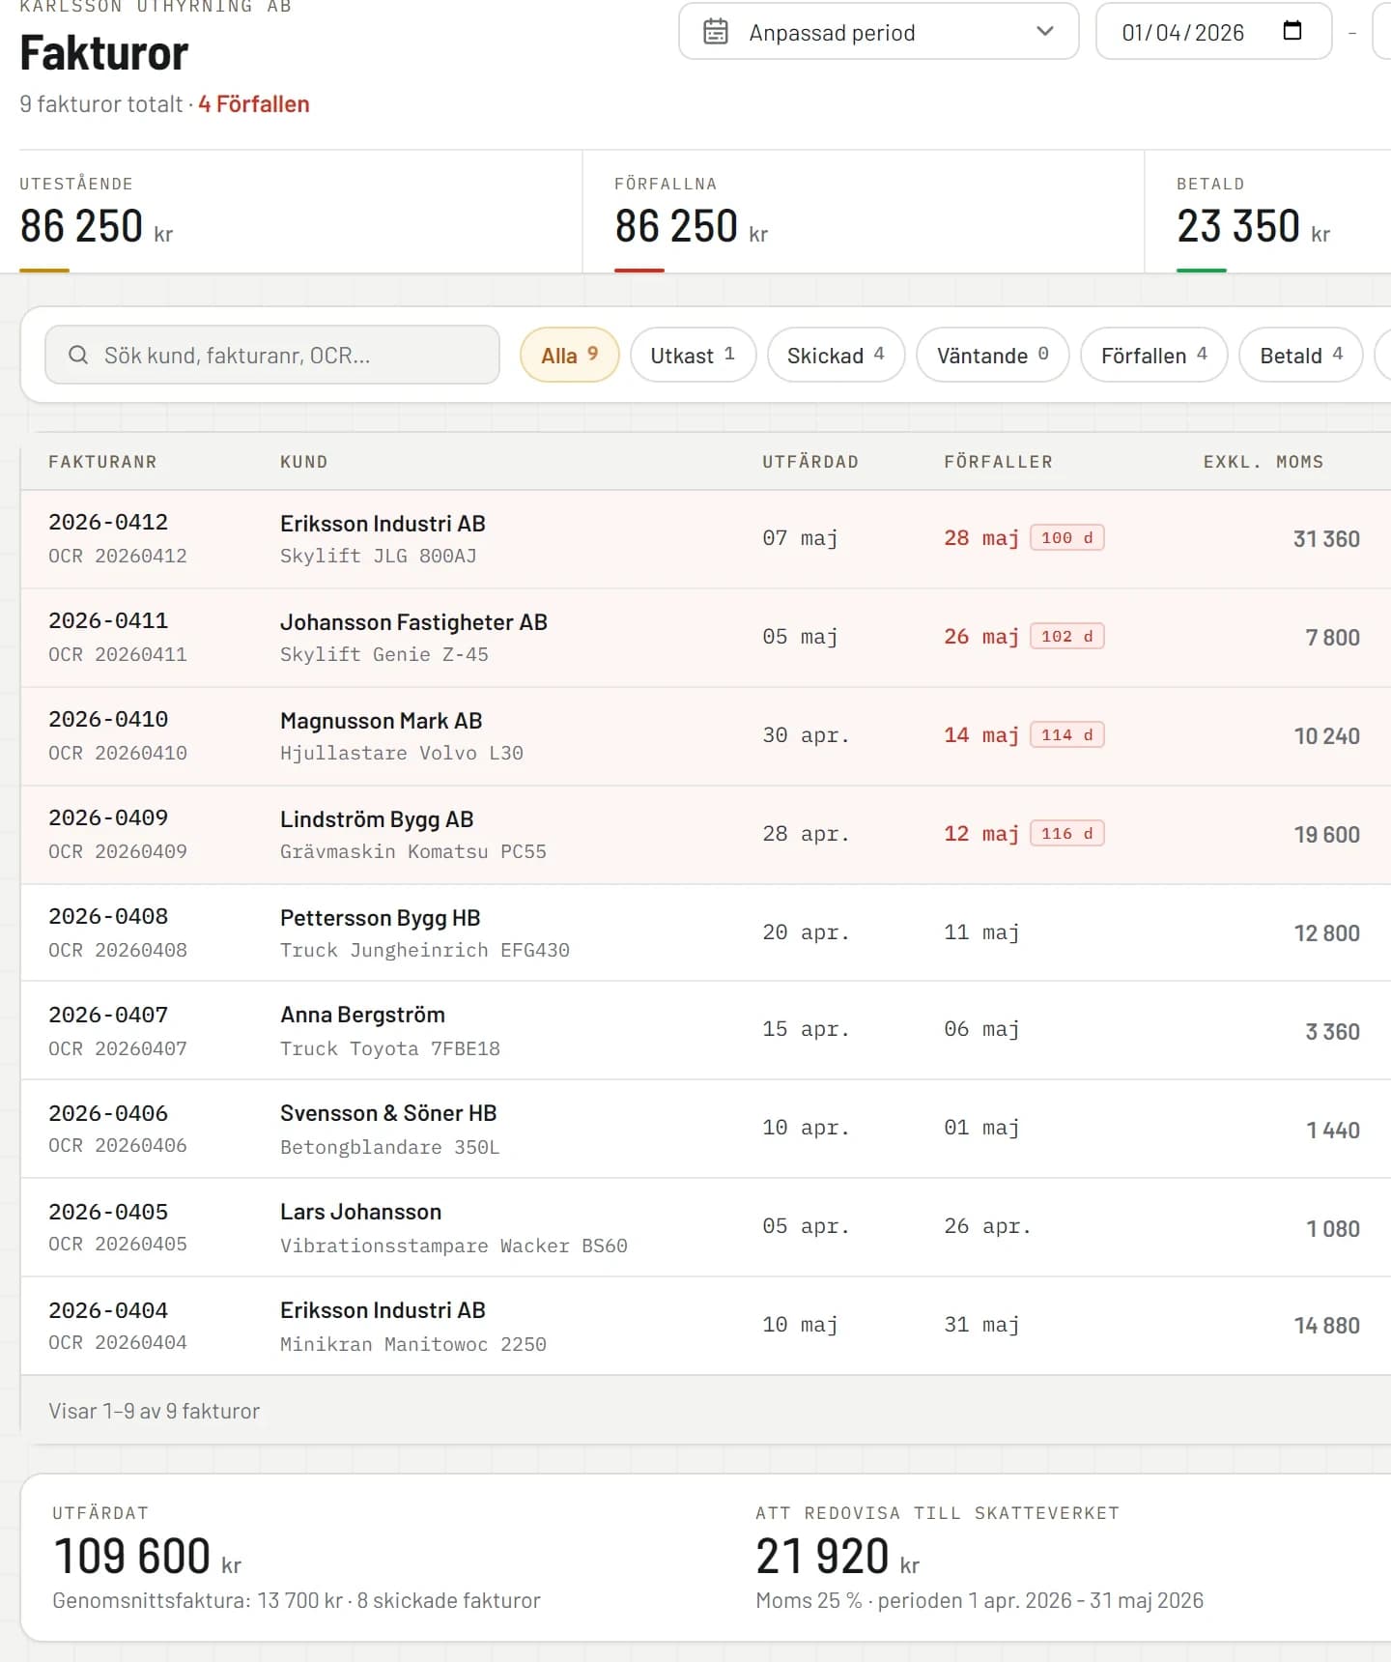Click the calendar icon in period selector
Viewport: 1391px width, 1662px height.
(x=716, y=32)
